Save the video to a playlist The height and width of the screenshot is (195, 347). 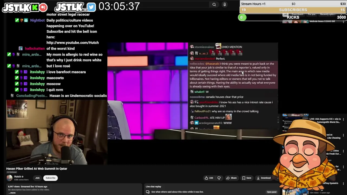[246, 178]
